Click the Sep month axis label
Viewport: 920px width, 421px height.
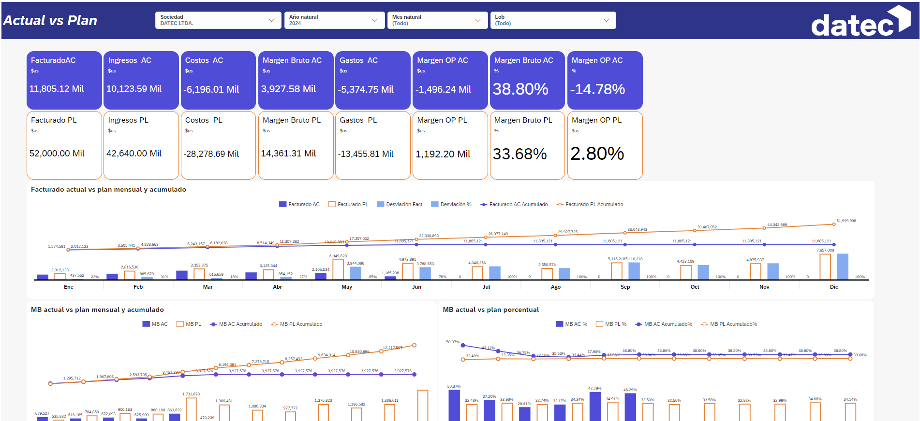(625, 287)
